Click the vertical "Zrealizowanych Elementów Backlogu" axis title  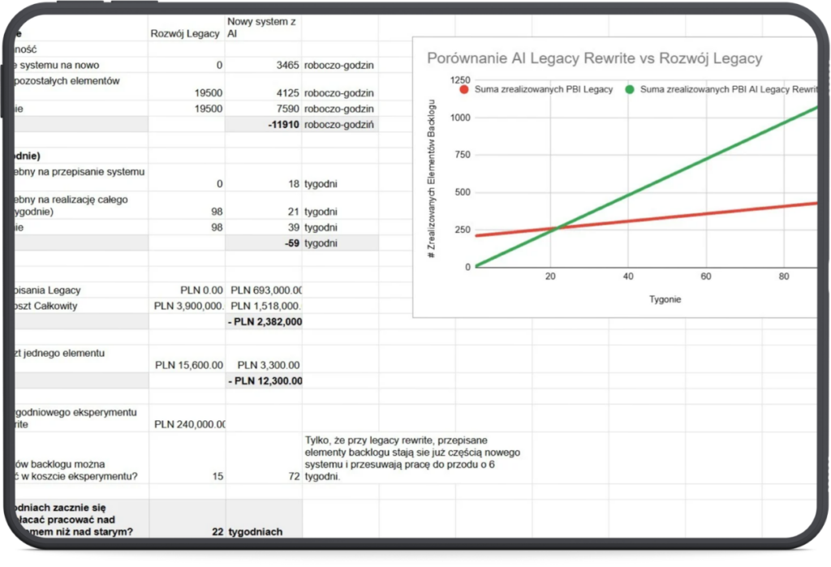[432, 178]
